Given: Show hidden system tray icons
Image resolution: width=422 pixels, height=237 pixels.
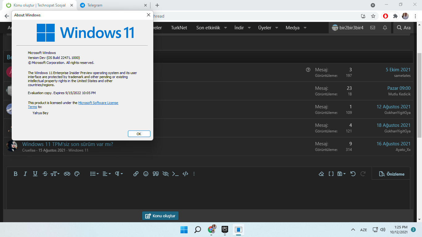Looking at the screenshot, I should coord(353,230).
